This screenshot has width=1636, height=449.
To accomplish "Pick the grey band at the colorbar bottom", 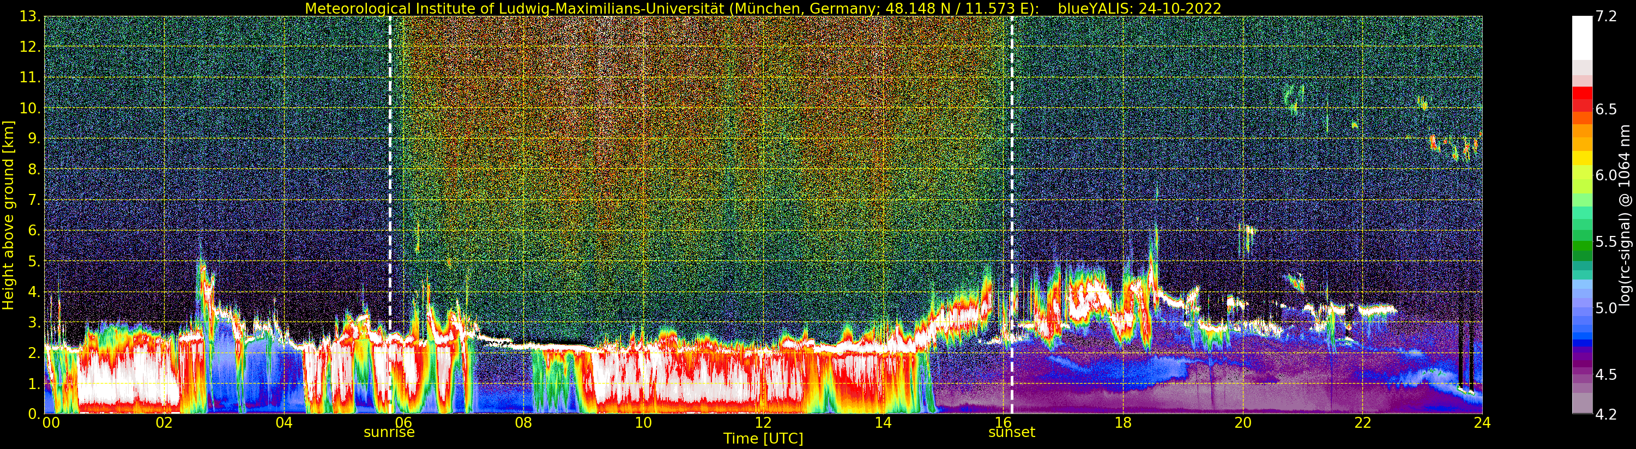I will pos(1581,403).
